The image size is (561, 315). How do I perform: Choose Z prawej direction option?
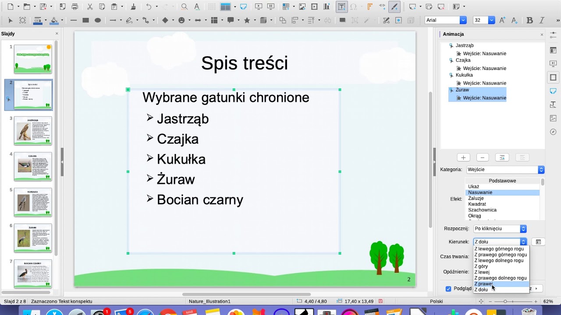[x=501, y=284]
